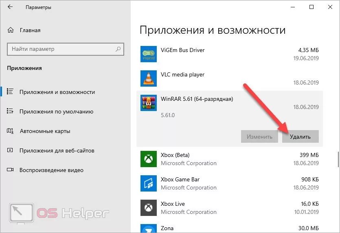Screen dimensions: 340x233
Task: Click the WinRAR version 5.61.0 text
Action: [168, 115]
